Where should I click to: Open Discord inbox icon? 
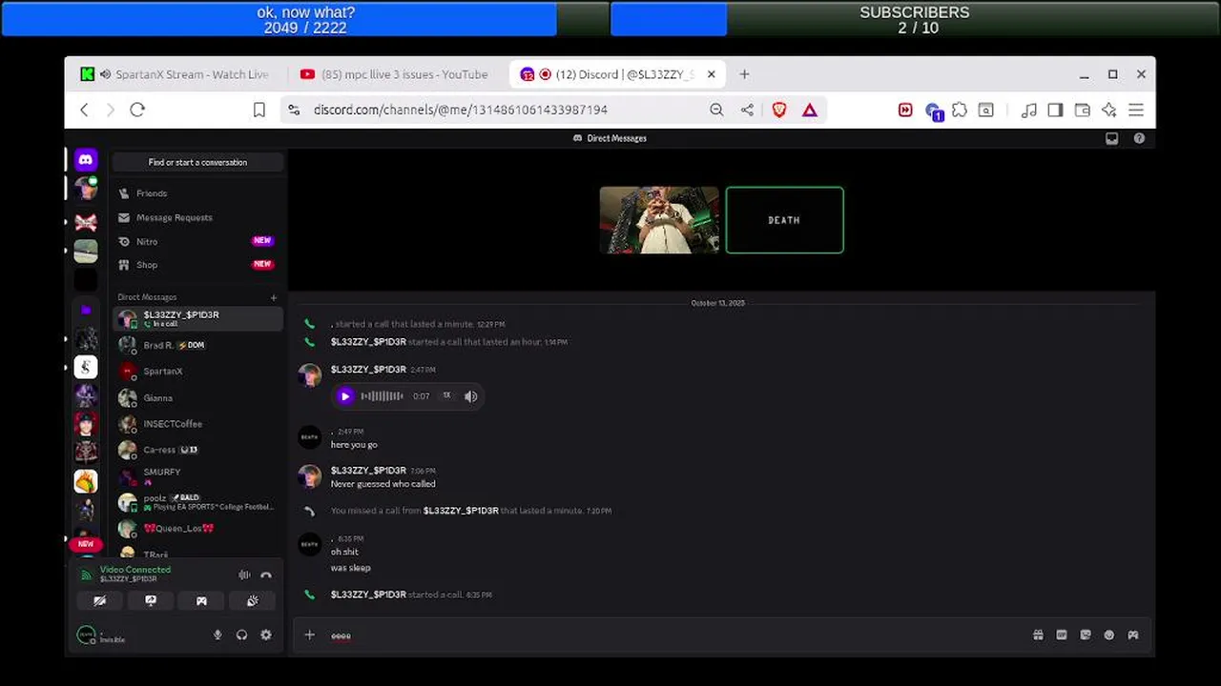1112,138
